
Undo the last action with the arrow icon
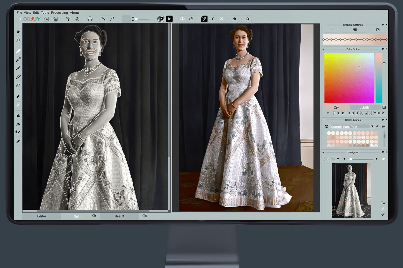[103, 19]
